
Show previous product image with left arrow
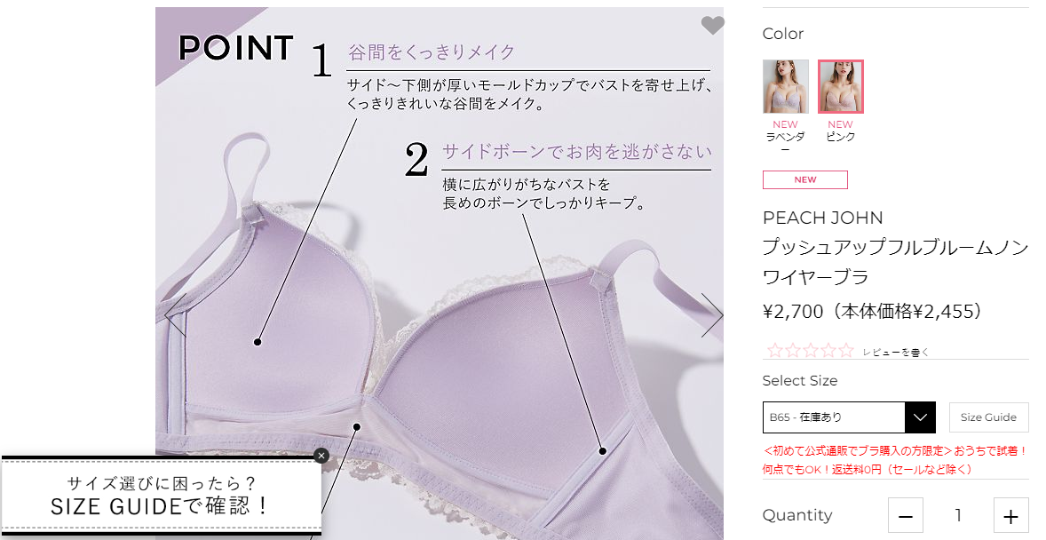pos(176,314)
